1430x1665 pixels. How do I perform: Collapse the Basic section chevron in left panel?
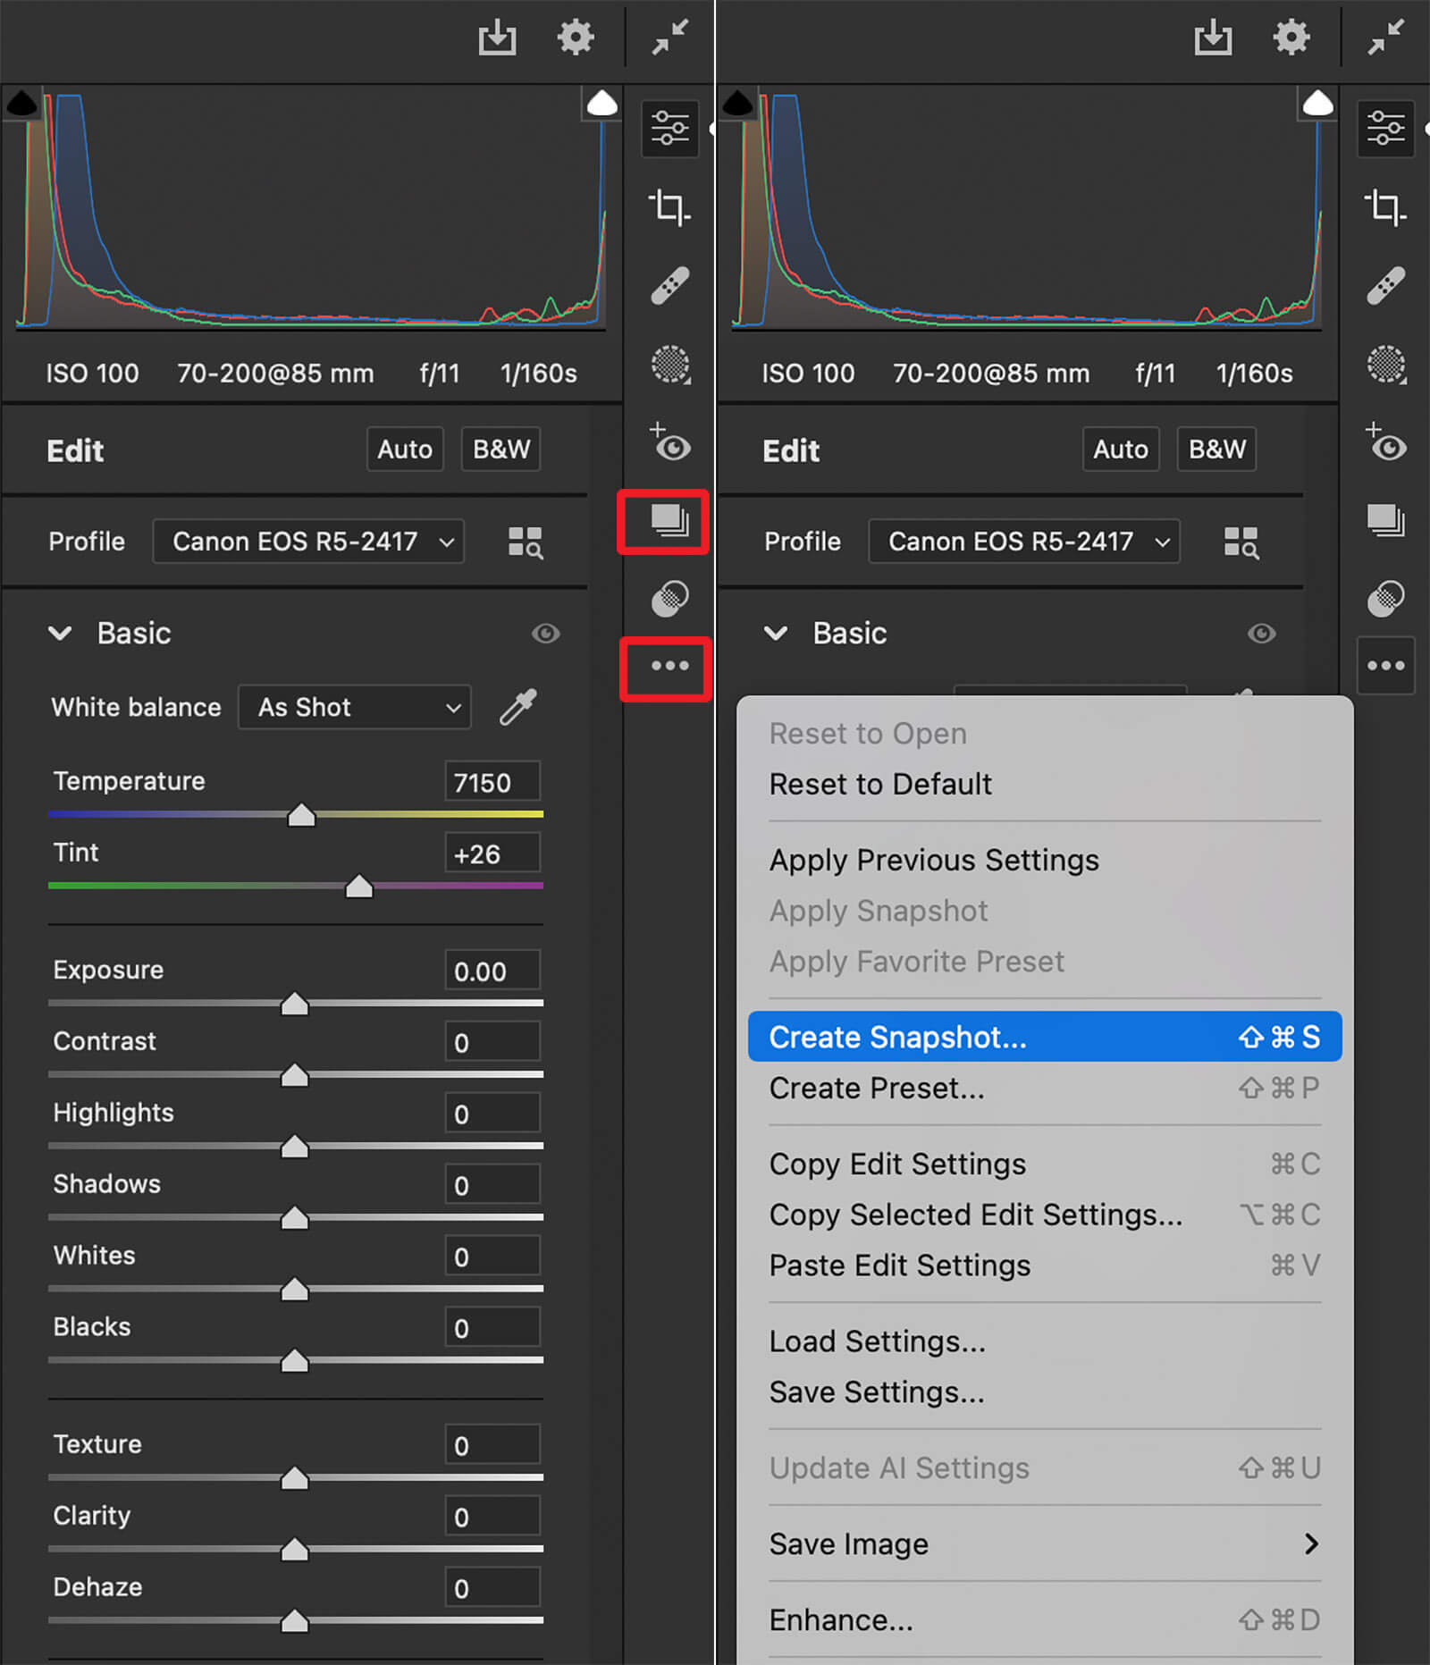point(60,634)
